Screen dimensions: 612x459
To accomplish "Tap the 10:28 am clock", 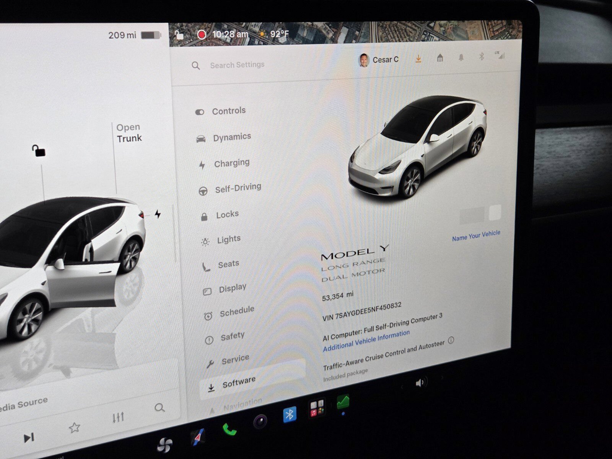I will 230,34.
